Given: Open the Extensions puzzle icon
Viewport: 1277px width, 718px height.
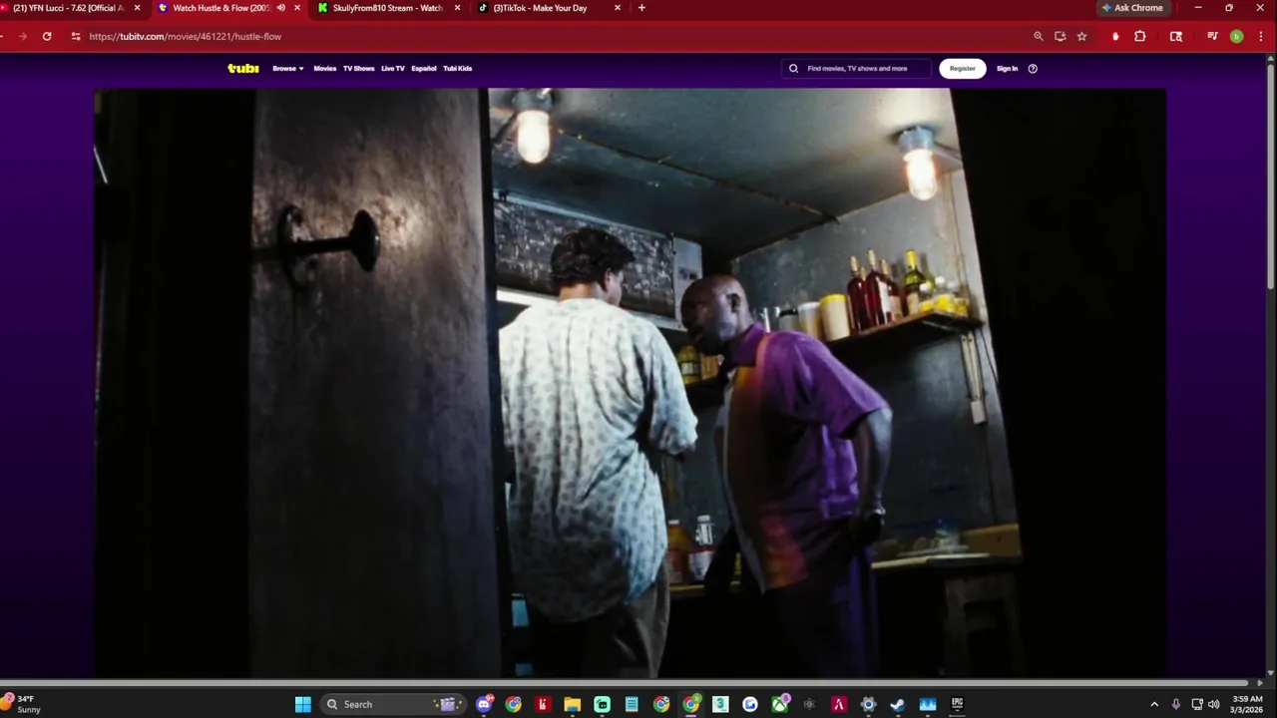Looking at the screenshot, I should pyautogui.click(x=1140, y=36).
